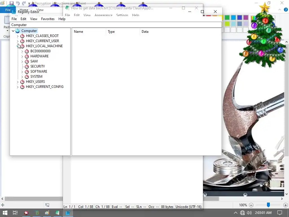Click the Registry Editor address bar showing Computer
This screenshot has height=217, width=289.
[x=116, y=25]
